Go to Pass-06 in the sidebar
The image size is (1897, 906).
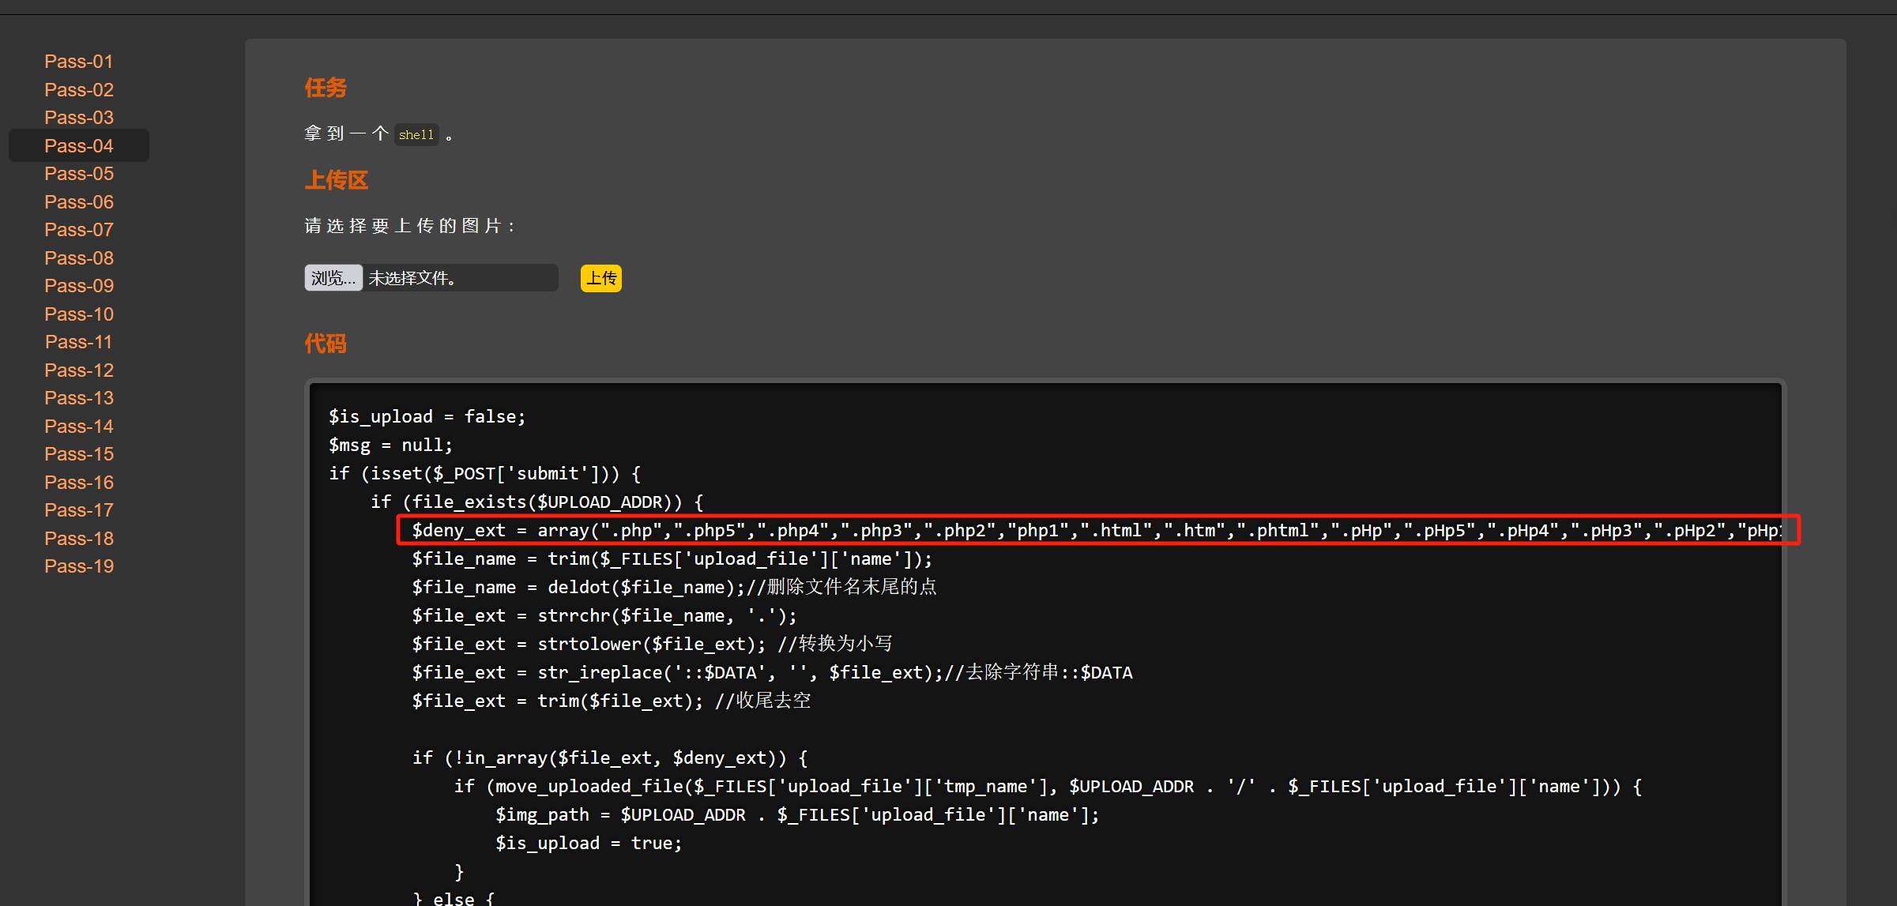coord(79,202)
